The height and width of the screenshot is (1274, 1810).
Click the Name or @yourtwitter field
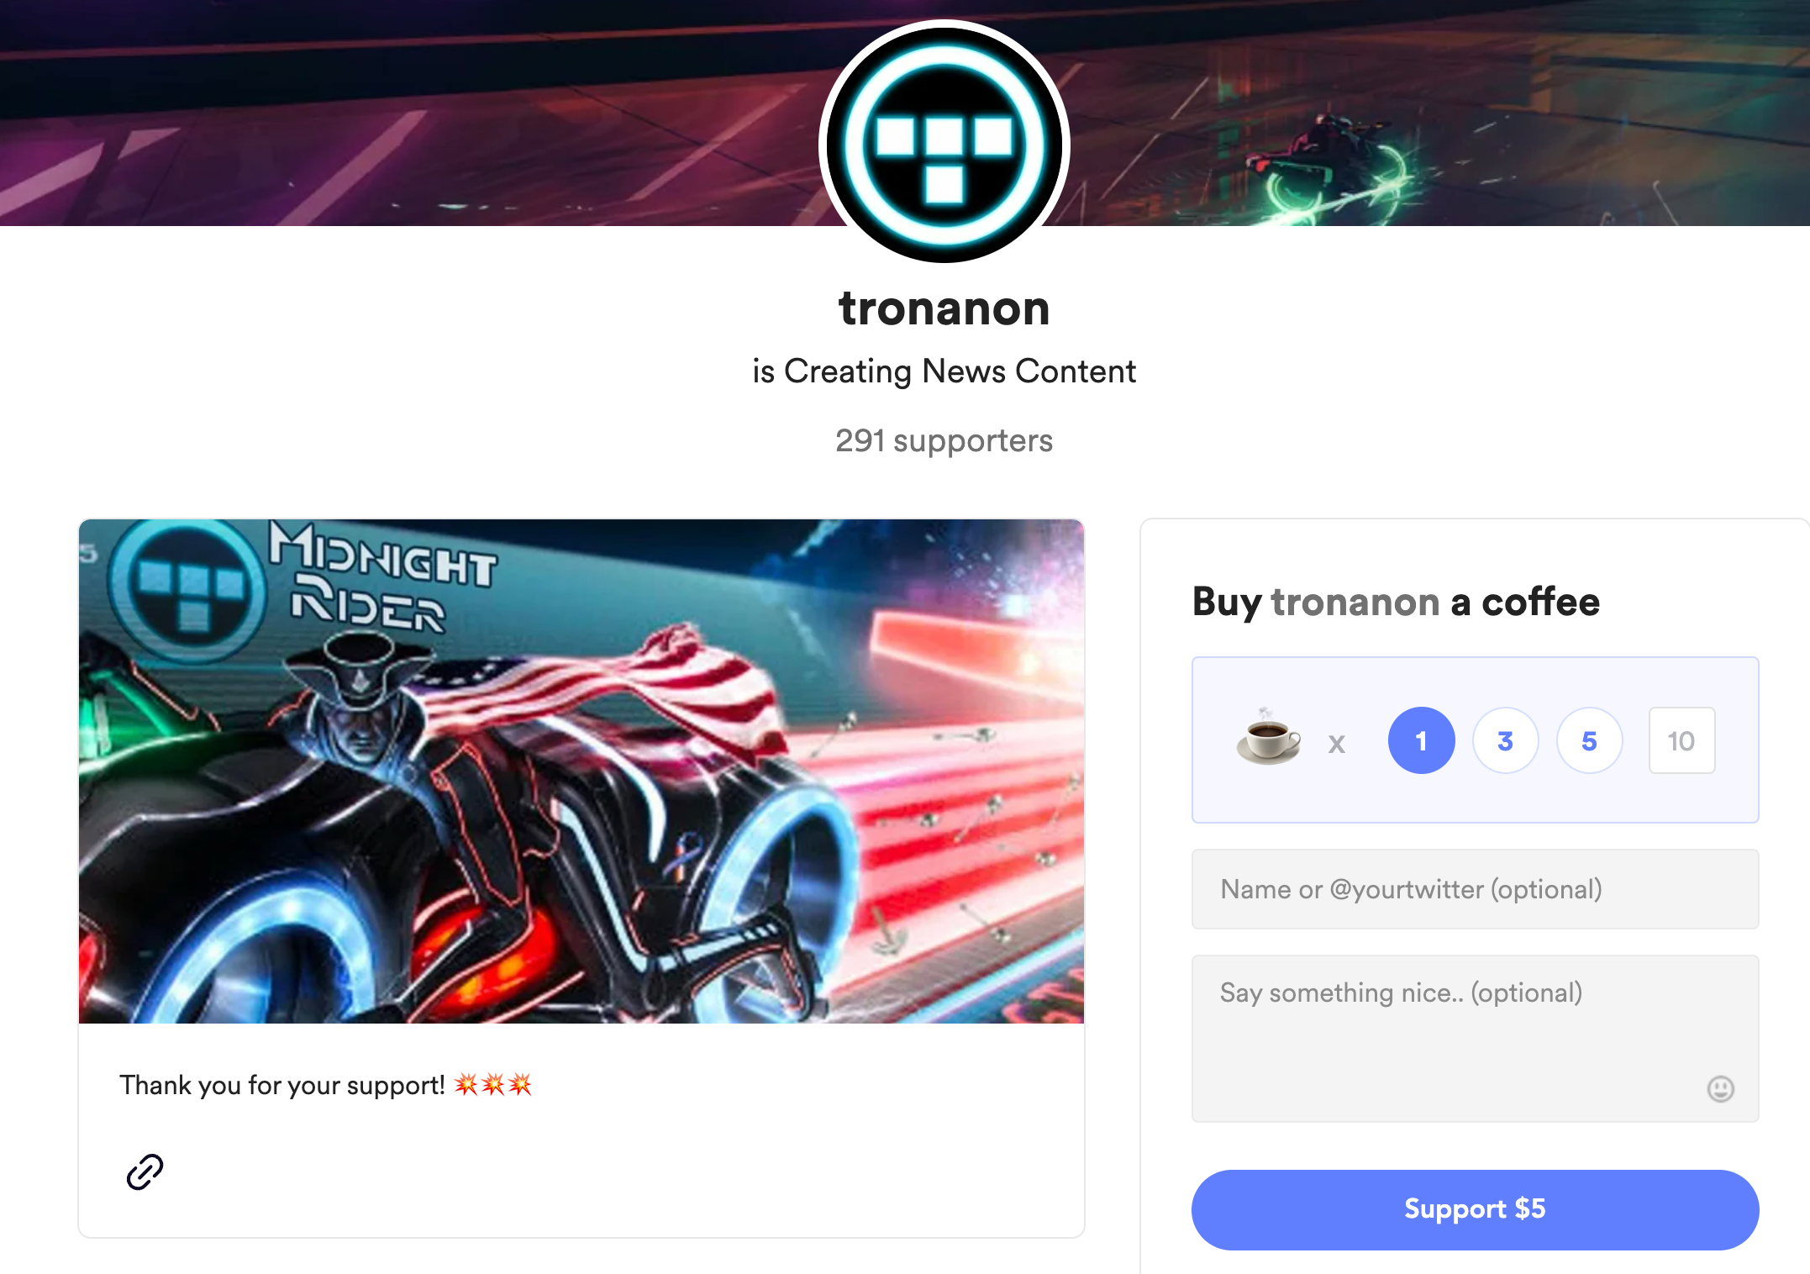(x=1475, y=889)
